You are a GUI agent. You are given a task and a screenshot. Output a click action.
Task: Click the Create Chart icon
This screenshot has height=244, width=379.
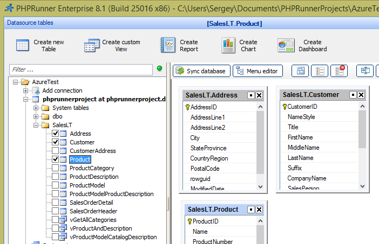click(x=228, y=45)
